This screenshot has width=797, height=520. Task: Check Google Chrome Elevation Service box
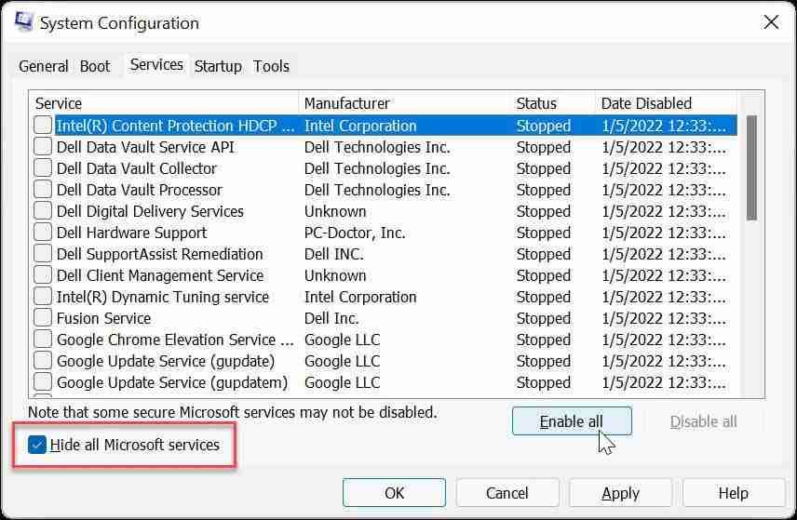(x=43, y=339)
